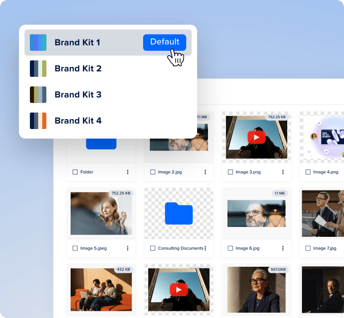Click Brand Kit 1 color palette swatch

[x=38, y=42]
